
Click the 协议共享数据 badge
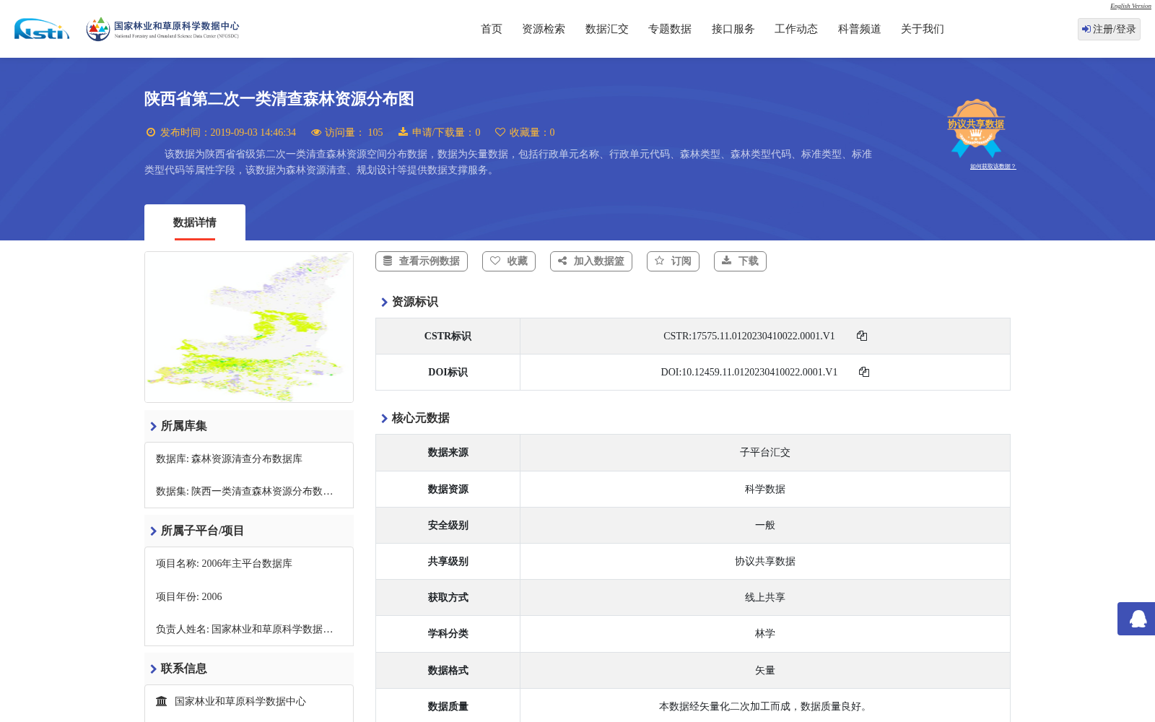976,128
